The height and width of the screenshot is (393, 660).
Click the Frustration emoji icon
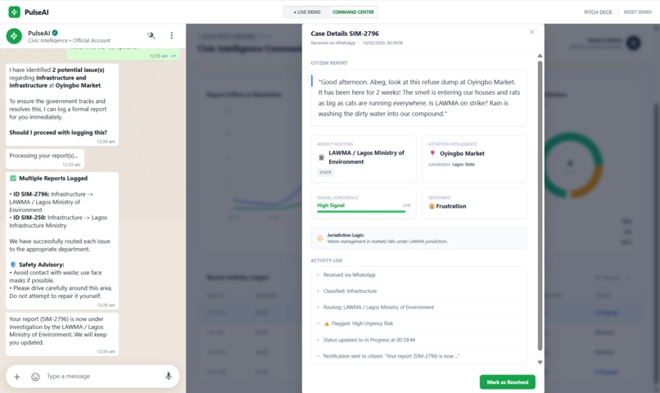coord(432,206)
